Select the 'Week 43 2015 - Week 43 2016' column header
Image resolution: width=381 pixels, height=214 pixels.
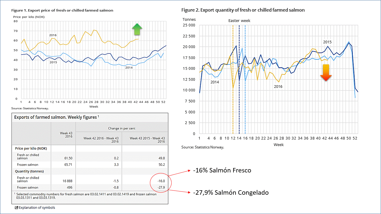(x=147, y=140)
